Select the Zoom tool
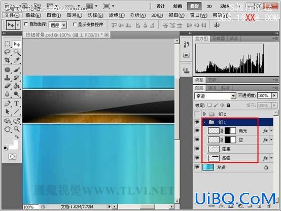Viewport: 281px width, 211px height. pyautogui.click(x=17, y=129)
